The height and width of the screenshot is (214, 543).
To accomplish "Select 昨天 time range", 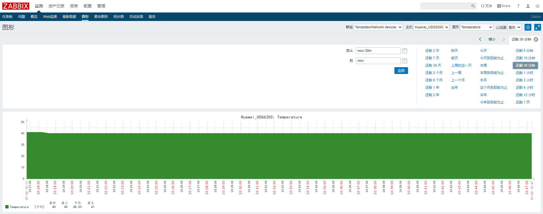I will pyautogui.click(x=455, y=51).
